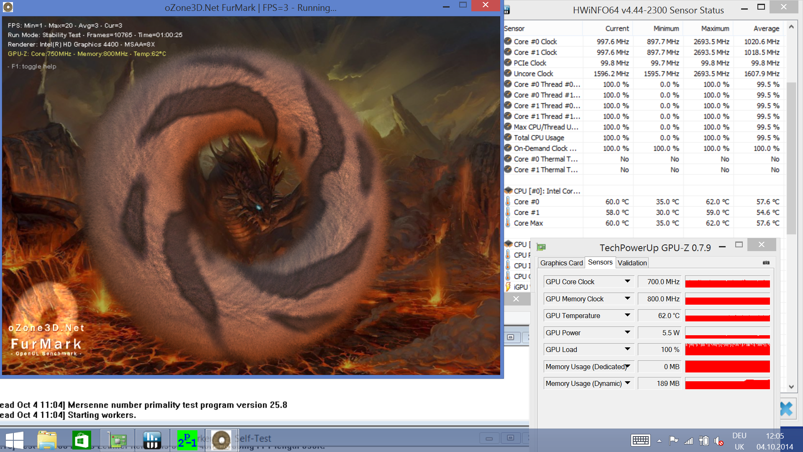Open Prime95 from the taskbar
803x452 pixels.
coord(187,440)
